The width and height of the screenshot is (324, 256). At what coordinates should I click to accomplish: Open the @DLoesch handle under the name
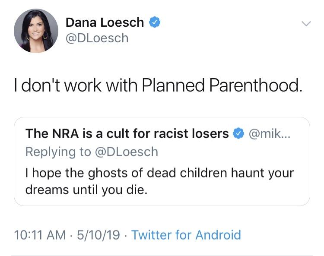pos(97,38)
